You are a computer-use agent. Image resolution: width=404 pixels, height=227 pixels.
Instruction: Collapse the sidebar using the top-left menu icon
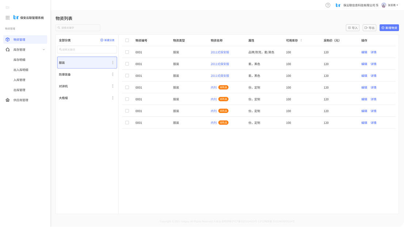click(8, 7)
